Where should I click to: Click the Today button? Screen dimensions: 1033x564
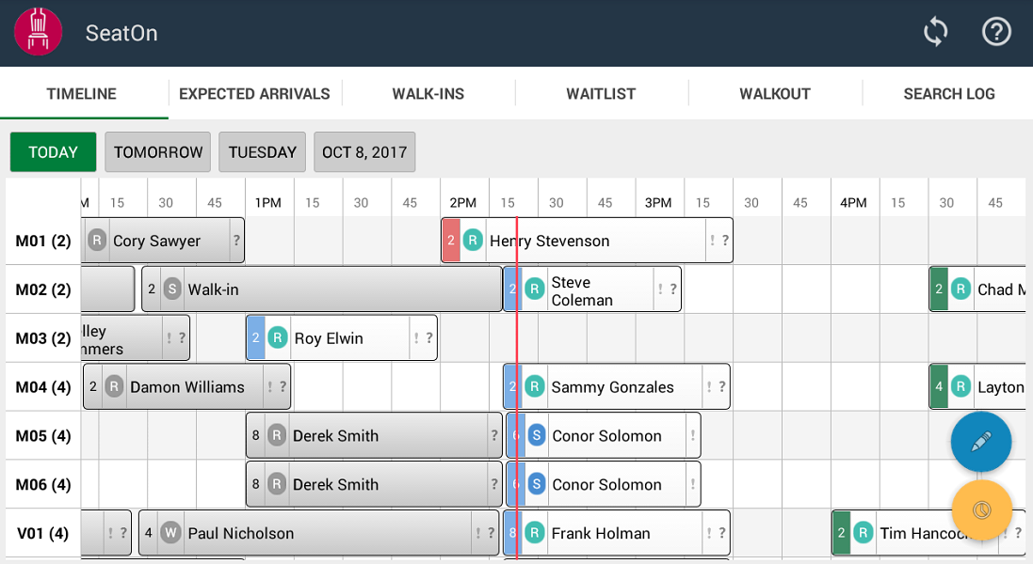(53, 152)
